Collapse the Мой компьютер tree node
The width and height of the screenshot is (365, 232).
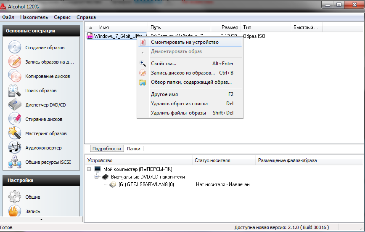[89, 169]
